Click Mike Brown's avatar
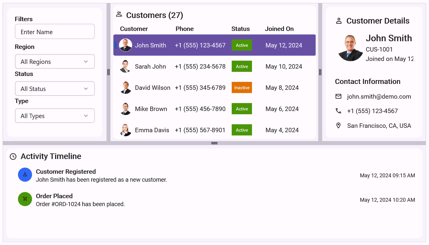 [126, 109]
